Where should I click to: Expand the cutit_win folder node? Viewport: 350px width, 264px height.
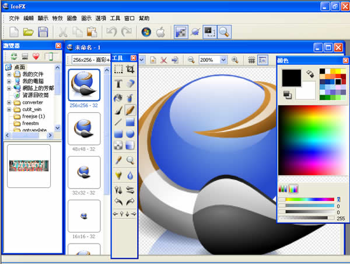click(x=9, y=109)
